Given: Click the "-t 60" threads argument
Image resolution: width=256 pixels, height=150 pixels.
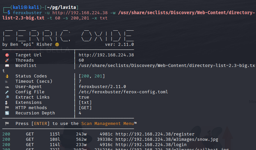Looking at the screenshot, I should click(x=54, y=18).
